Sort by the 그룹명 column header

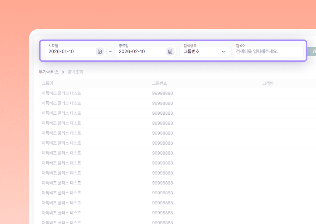(x=47, y=84)
